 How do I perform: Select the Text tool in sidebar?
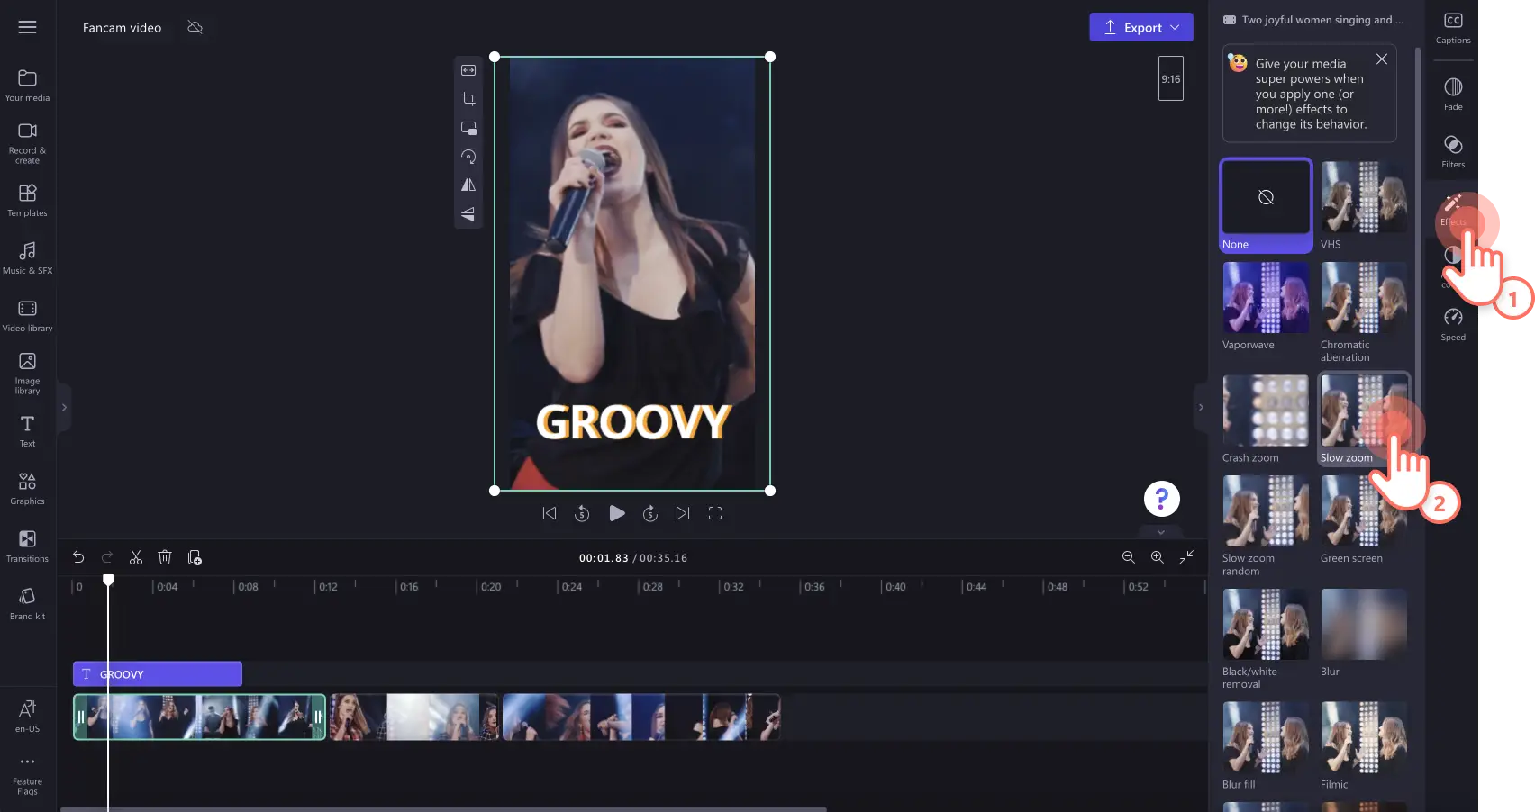tap(28, 431)
